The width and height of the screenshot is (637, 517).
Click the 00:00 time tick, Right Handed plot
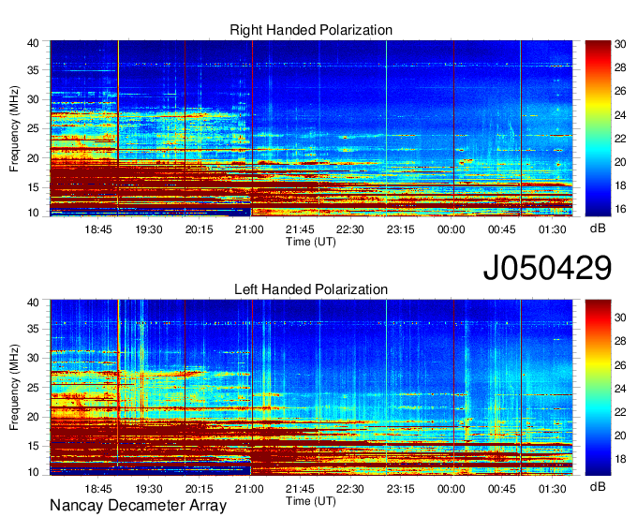451,229
